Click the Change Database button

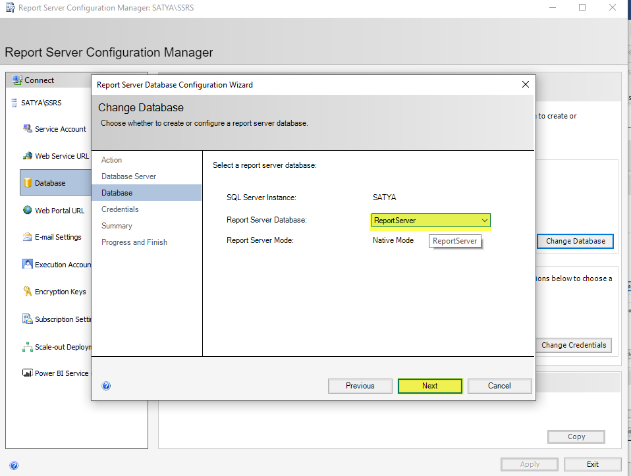point(575,241)
